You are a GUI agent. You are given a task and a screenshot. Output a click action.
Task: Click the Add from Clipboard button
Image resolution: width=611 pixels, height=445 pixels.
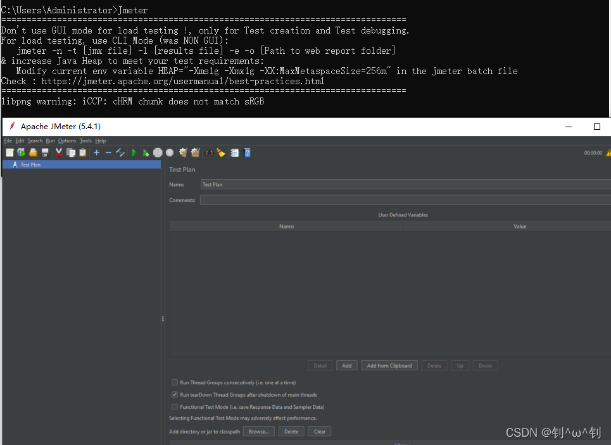click(389, 365)
